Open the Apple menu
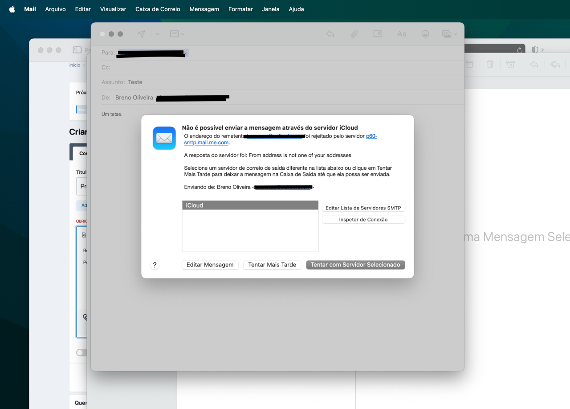 pos(12,9)
